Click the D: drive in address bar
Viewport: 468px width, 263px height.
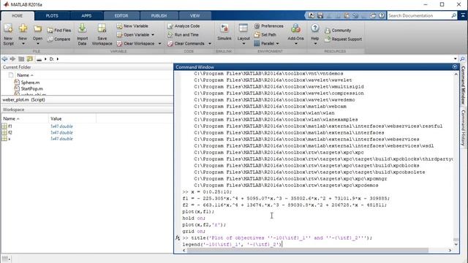(x=52, y=59)
